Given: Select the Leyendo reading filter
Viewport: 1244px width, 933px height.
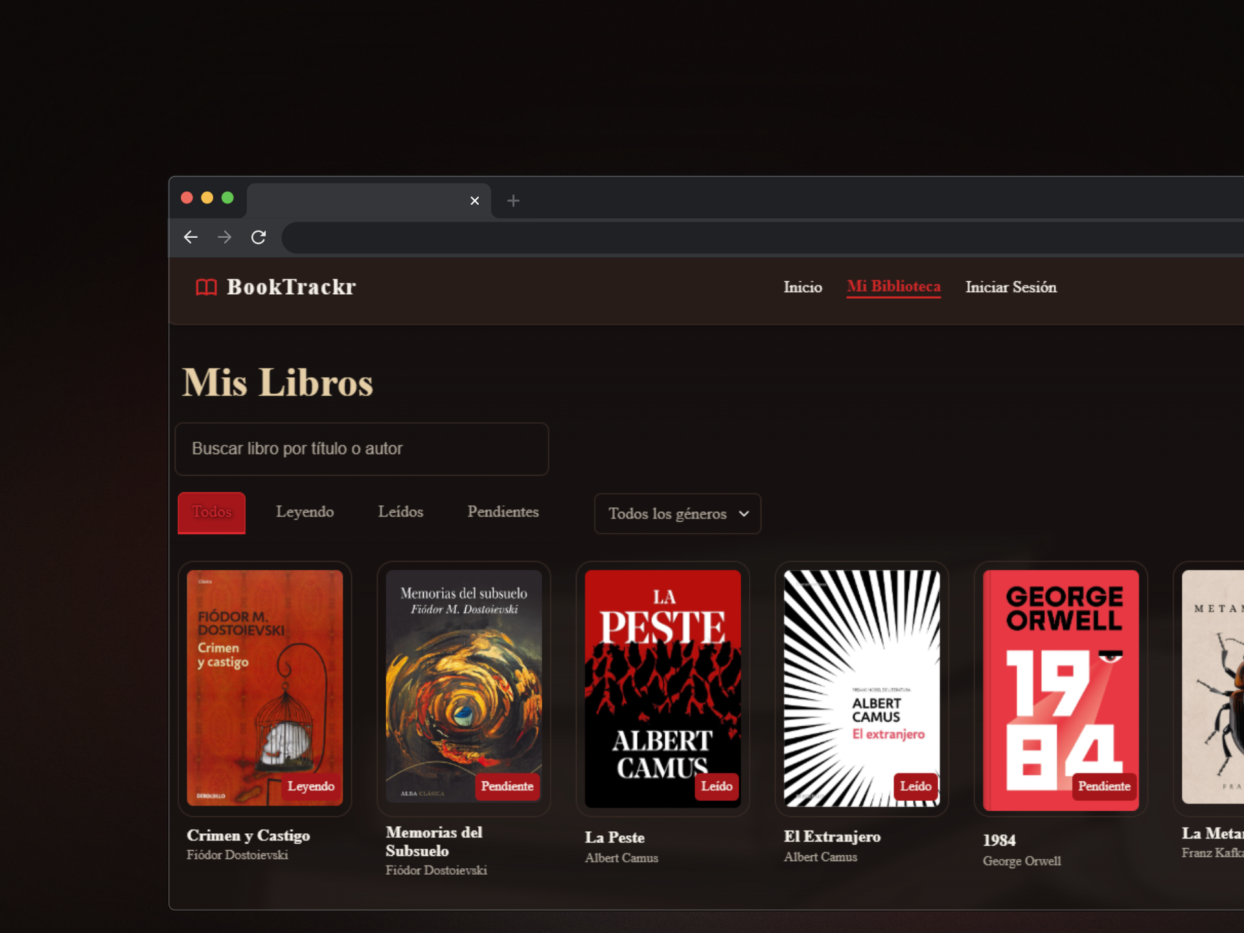Looking at the screenshot, I should pos(305,512).
